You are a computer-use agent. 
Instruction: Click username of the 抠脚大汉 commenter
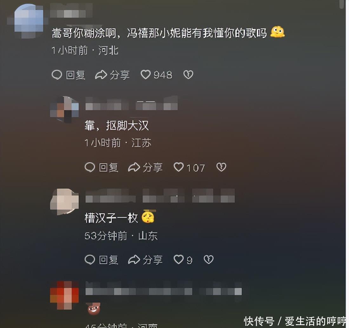click(x=132, y=104)
